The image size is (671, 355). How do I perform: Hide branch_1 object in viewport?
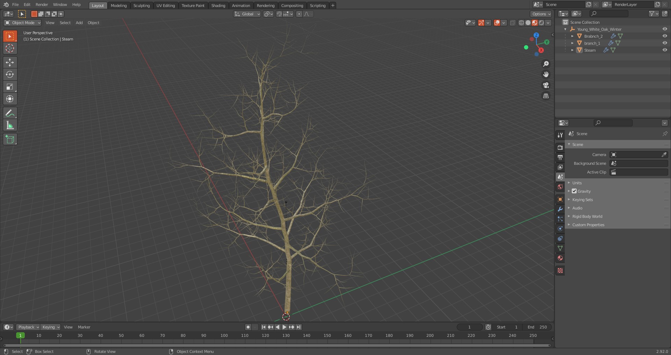coord(665,43)
